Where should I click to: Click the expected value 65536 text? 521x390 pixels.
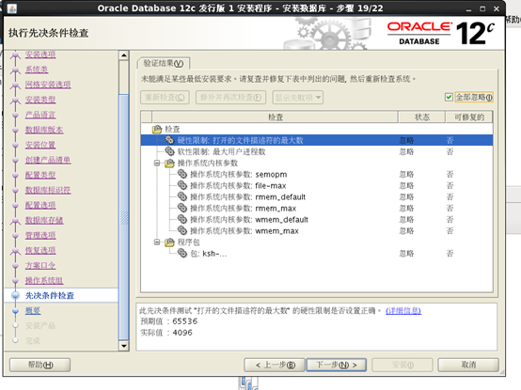185,321
